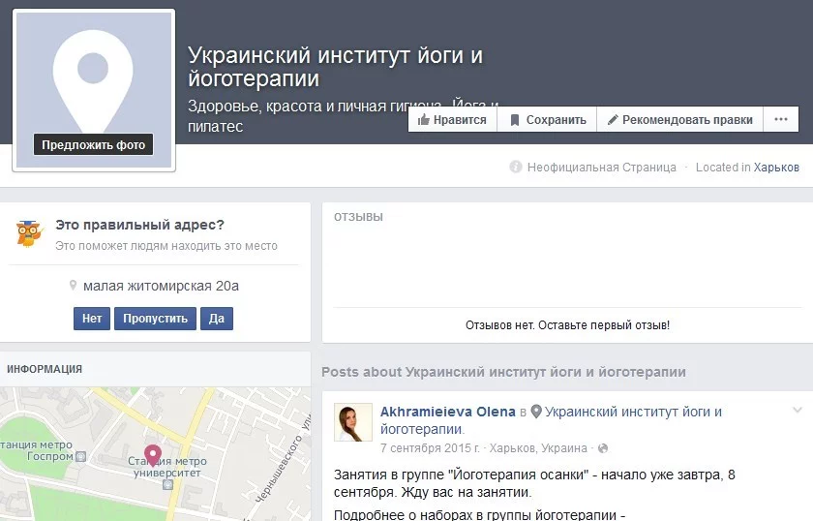Screen dimensions: 813x521
Task: Click Akhramieieva Olena's avatar thumbnail
Action: tap(353, 422)
